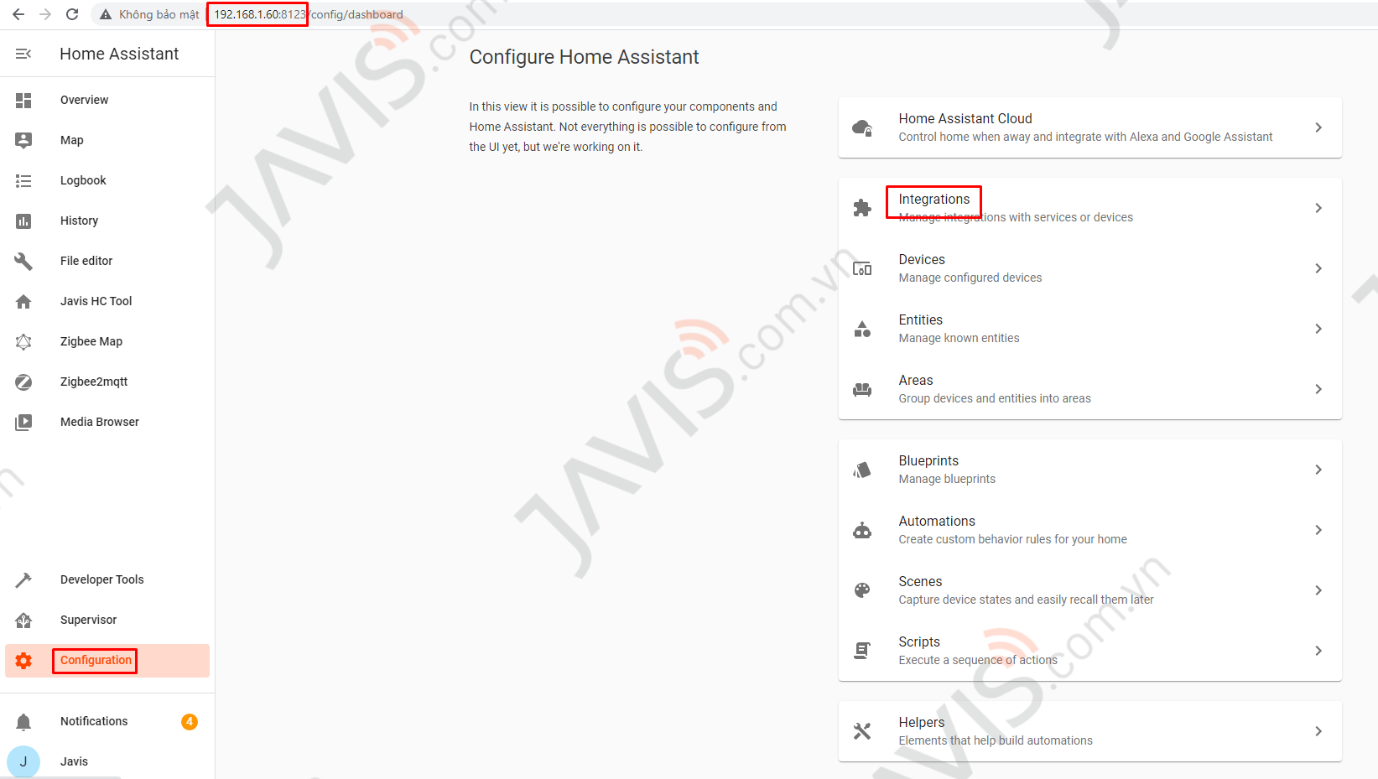Click the Media Browser play icon
Image resolution: width=1378 pixels, height=779 pixels.
(23, 422)
